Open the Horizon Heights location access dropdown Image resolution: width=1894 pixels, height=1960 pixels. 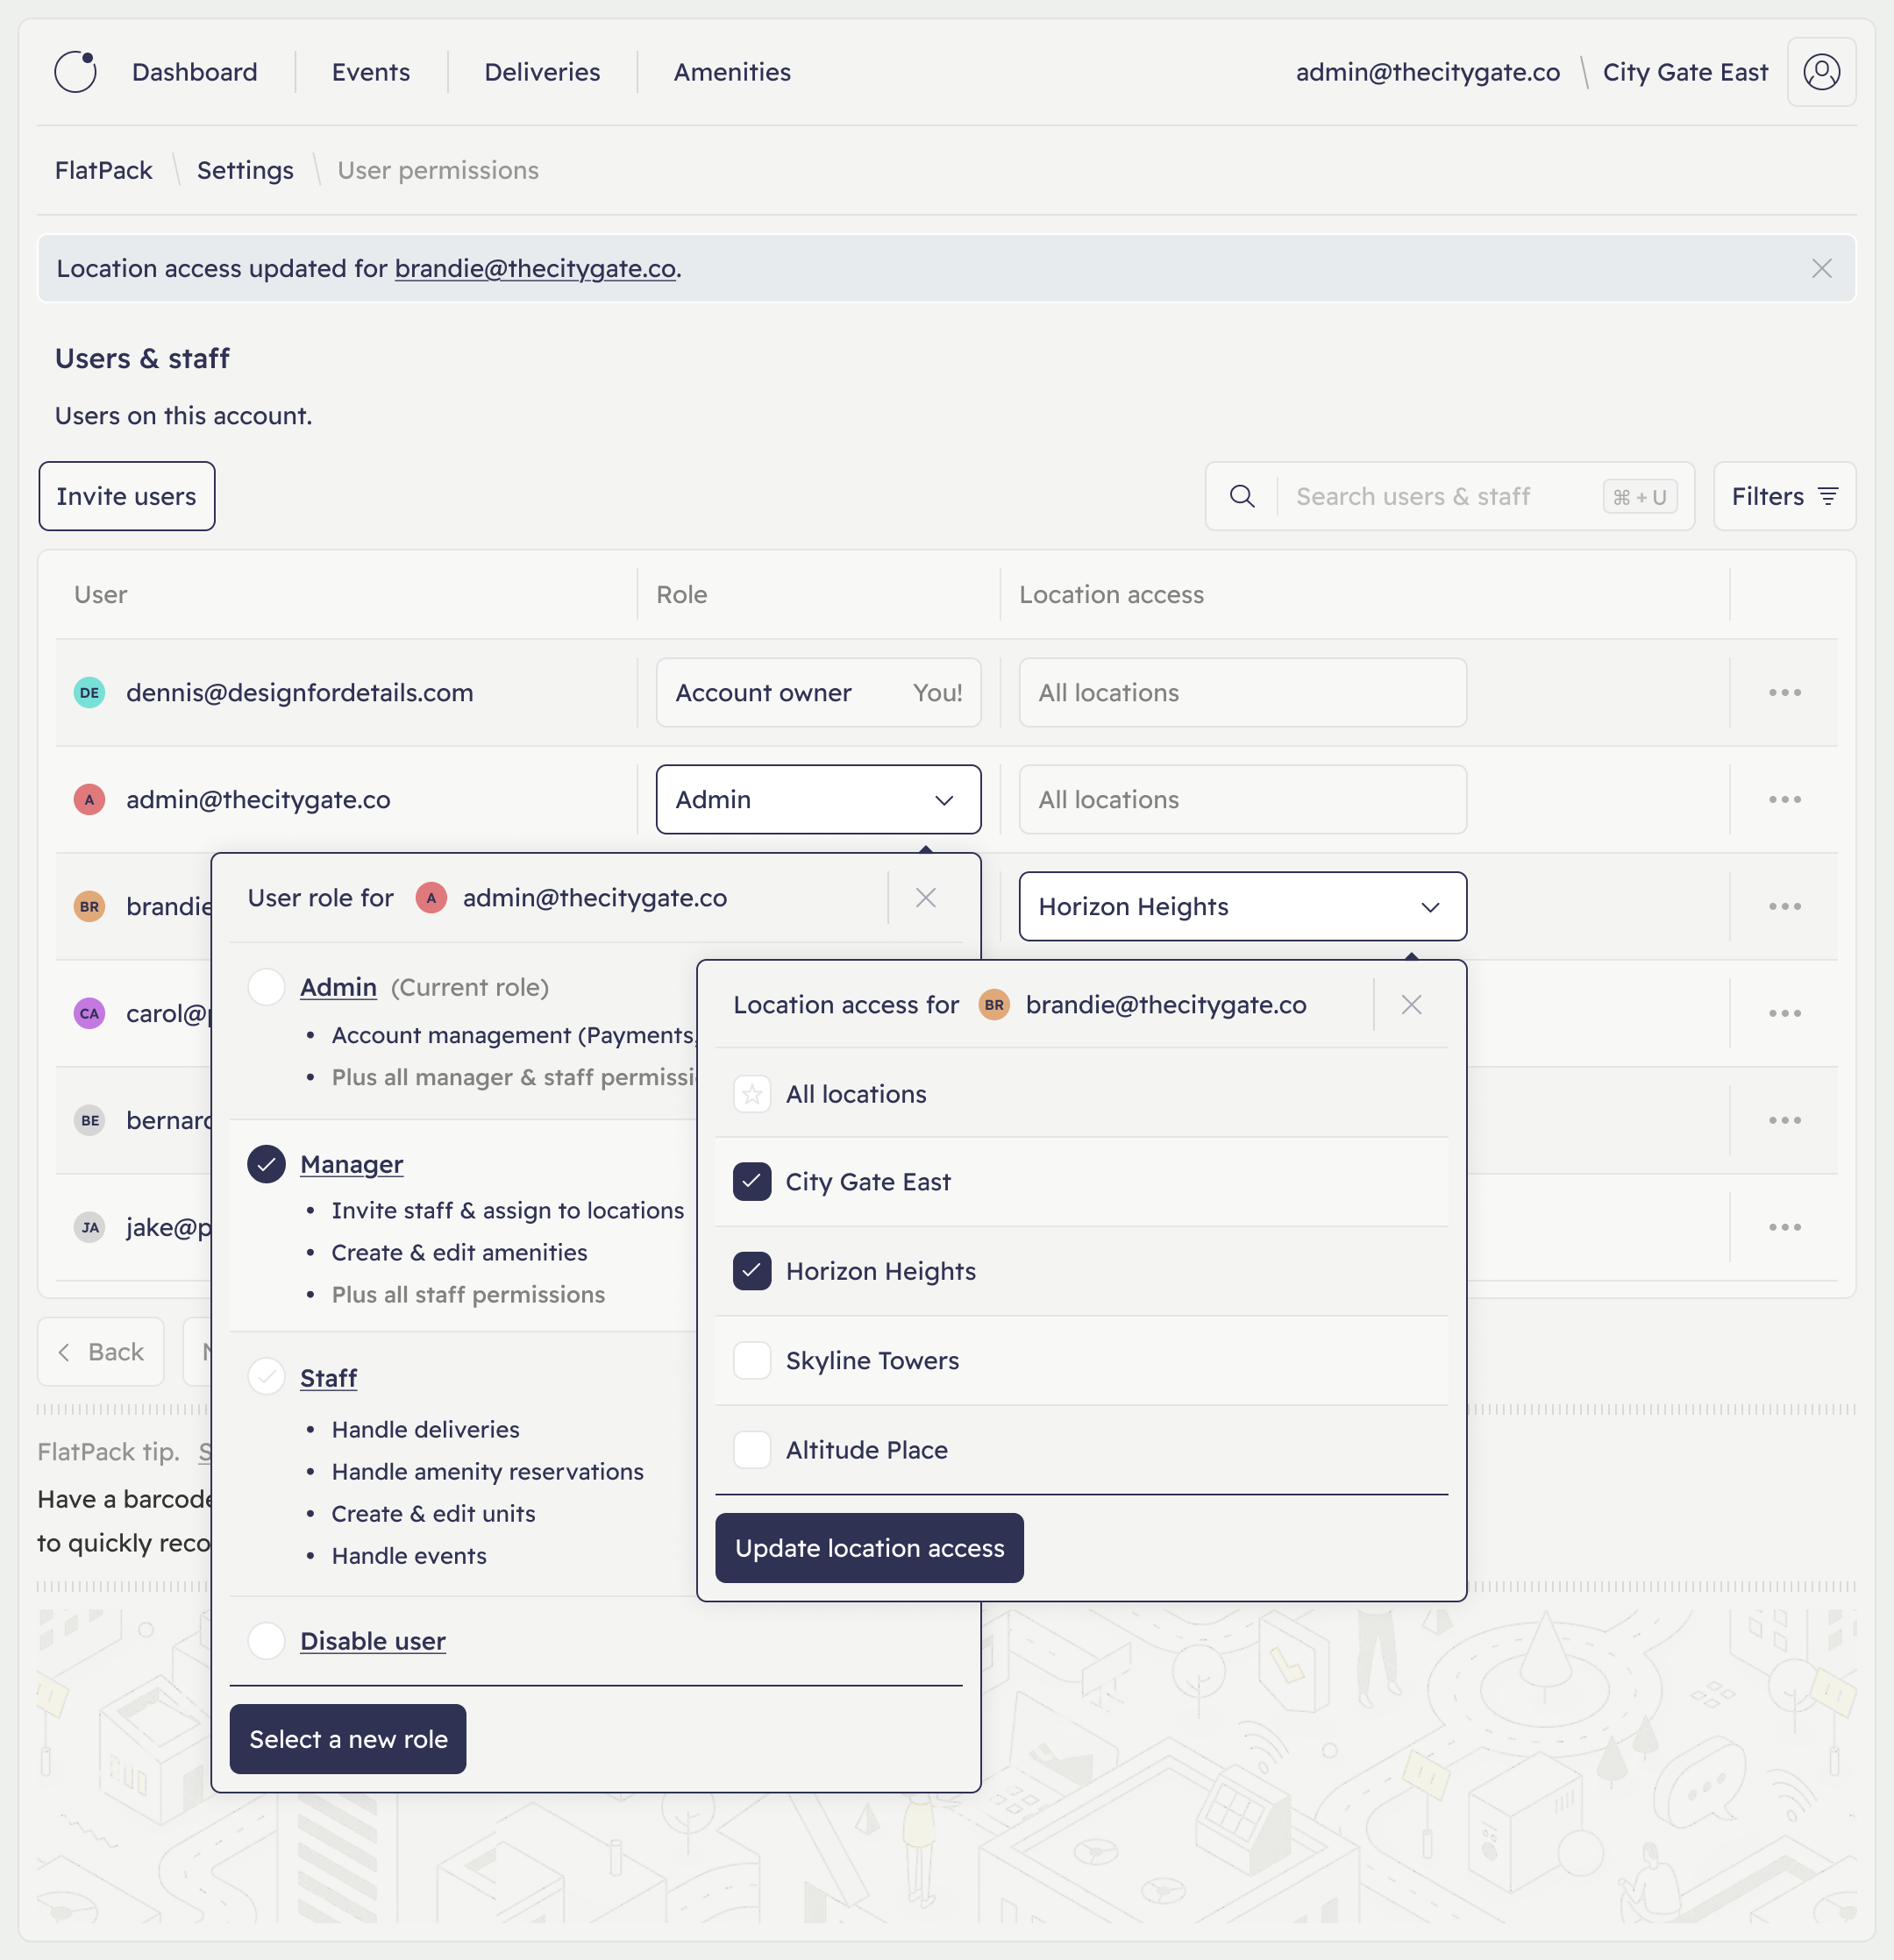(x=1242, y=906)
